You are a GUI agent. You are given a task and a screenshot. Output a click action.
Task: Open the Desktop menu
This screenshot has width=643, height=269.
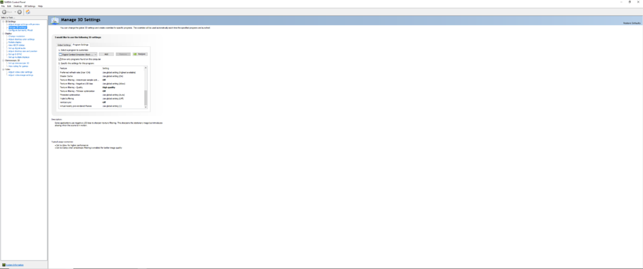(x=18, y=6)
